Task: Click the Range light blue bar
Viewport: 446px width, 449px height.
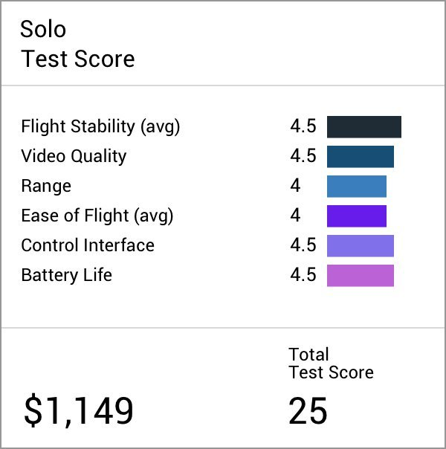Action: (x=357, y=187)
